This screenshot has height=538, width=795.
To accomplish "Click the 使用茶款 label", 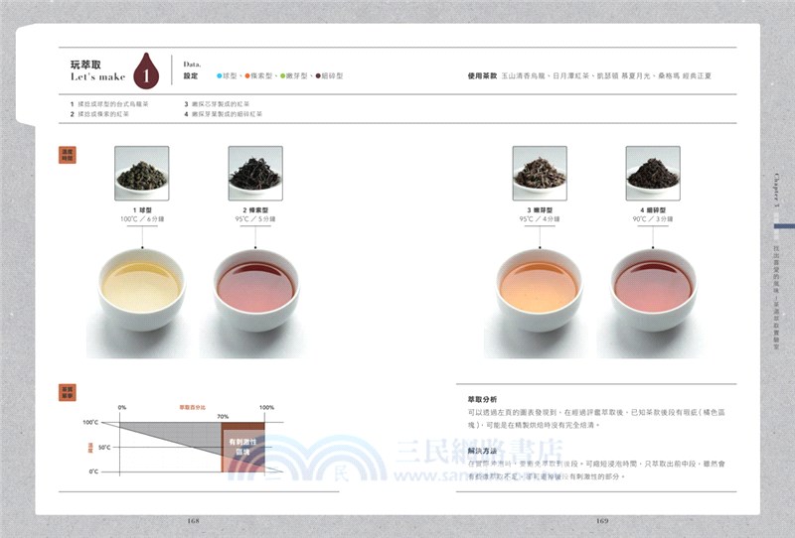I will click(x=482, y=76).
